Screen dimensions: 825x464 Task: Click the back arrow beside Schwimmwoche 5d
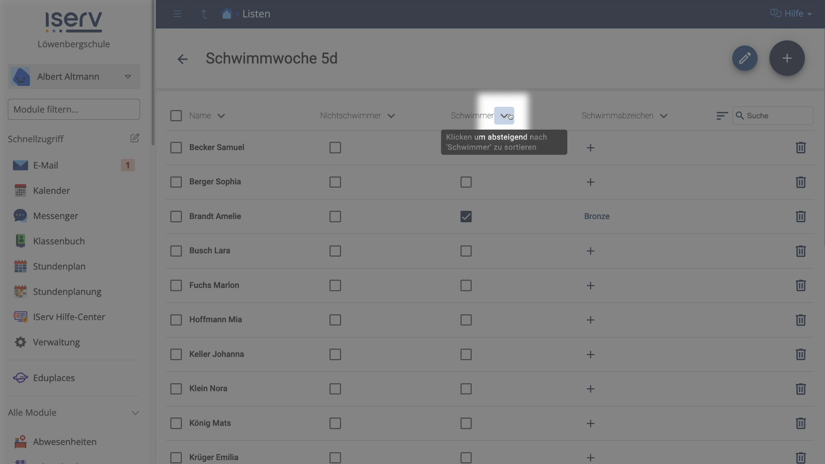click(183, 59)
